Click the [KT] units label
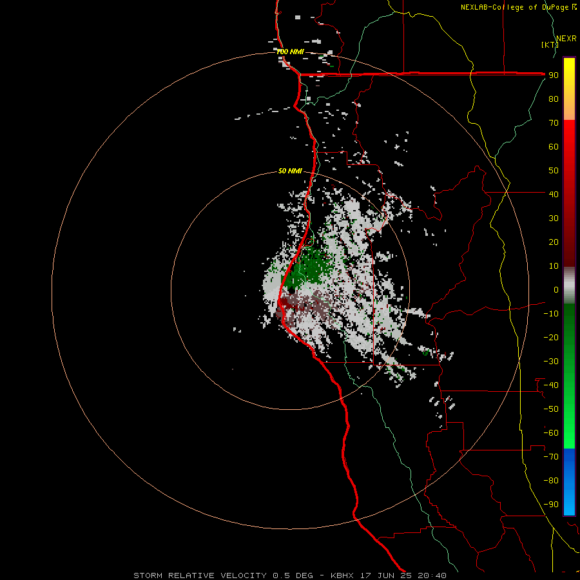 point(550,44)
